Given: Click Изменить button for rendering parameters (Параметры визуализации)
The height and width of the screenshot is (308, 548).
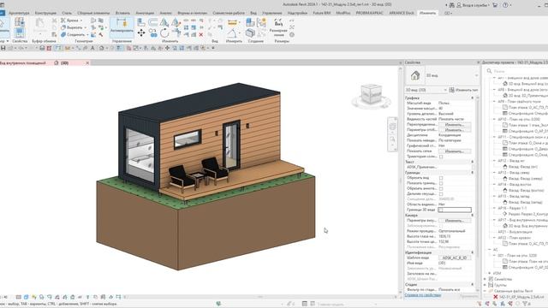Looking at the screenshot, I should pyautogui.click(x=455, y=221).
